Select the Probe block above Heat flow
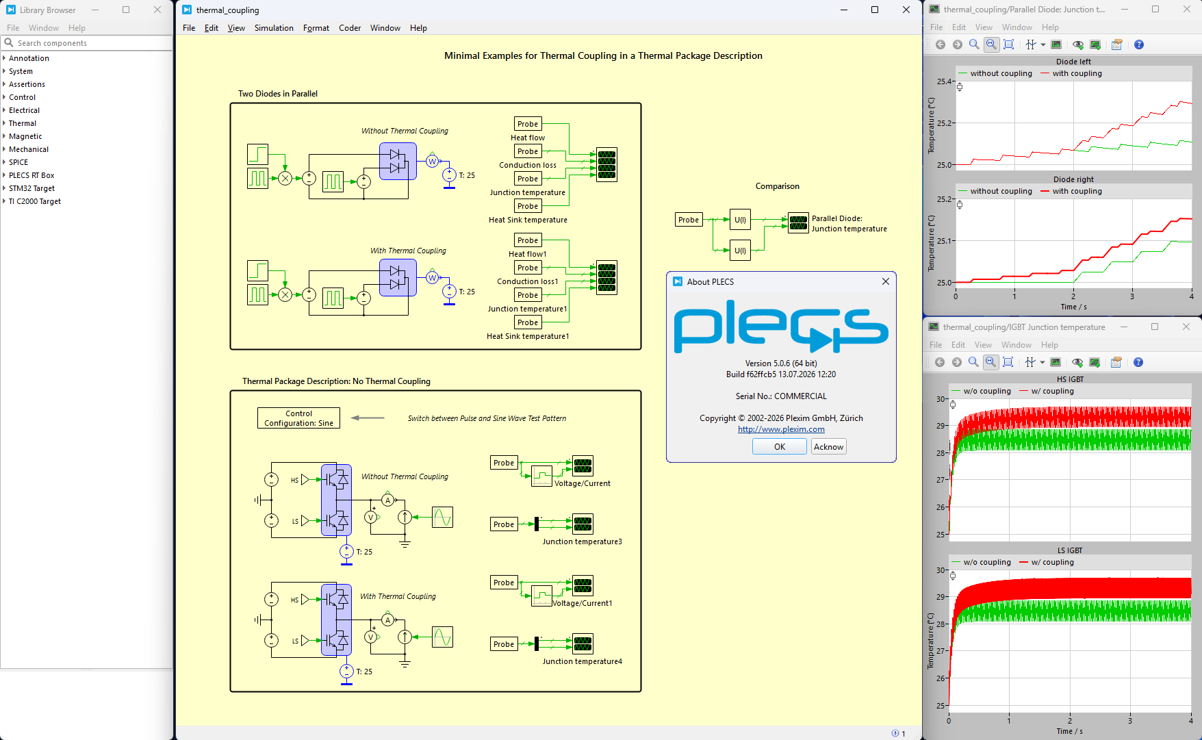This screenshot has width=1202, height=740. 528,124
